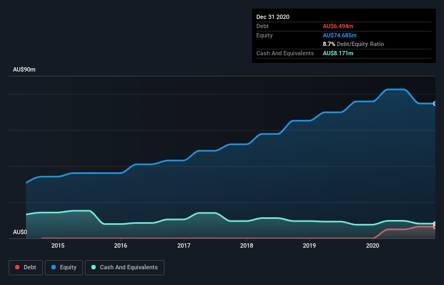Viewport: 444px width, 285px height.
Task: Click the Equity label in the tooltip
Action: [264, 35]
